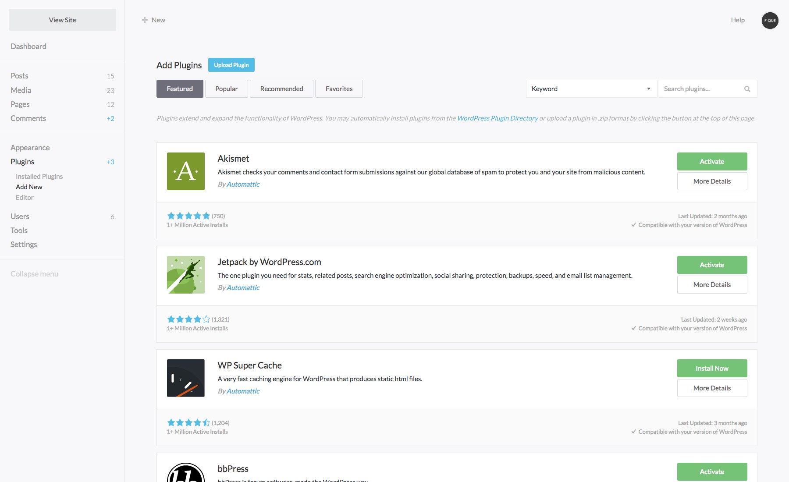Click the Comments badge +2
The width and height of the screenshot is (789, 482).
click(x=110, y=119)
